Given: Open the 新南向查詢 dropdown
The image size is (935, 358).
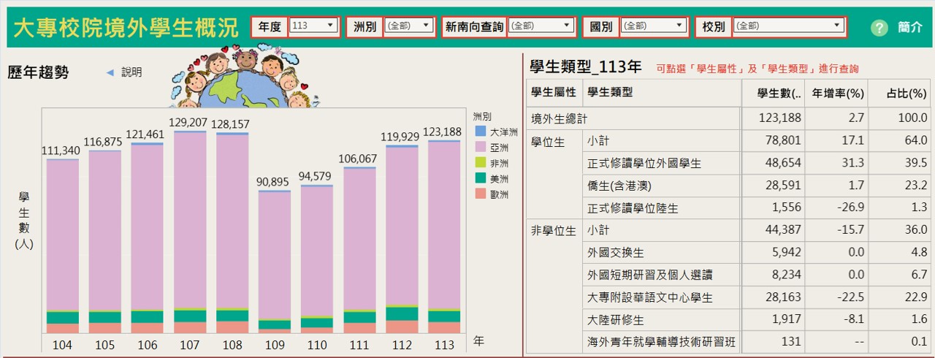Looking at the screenshot, I should pyautogui.click(x=542, y=26).
